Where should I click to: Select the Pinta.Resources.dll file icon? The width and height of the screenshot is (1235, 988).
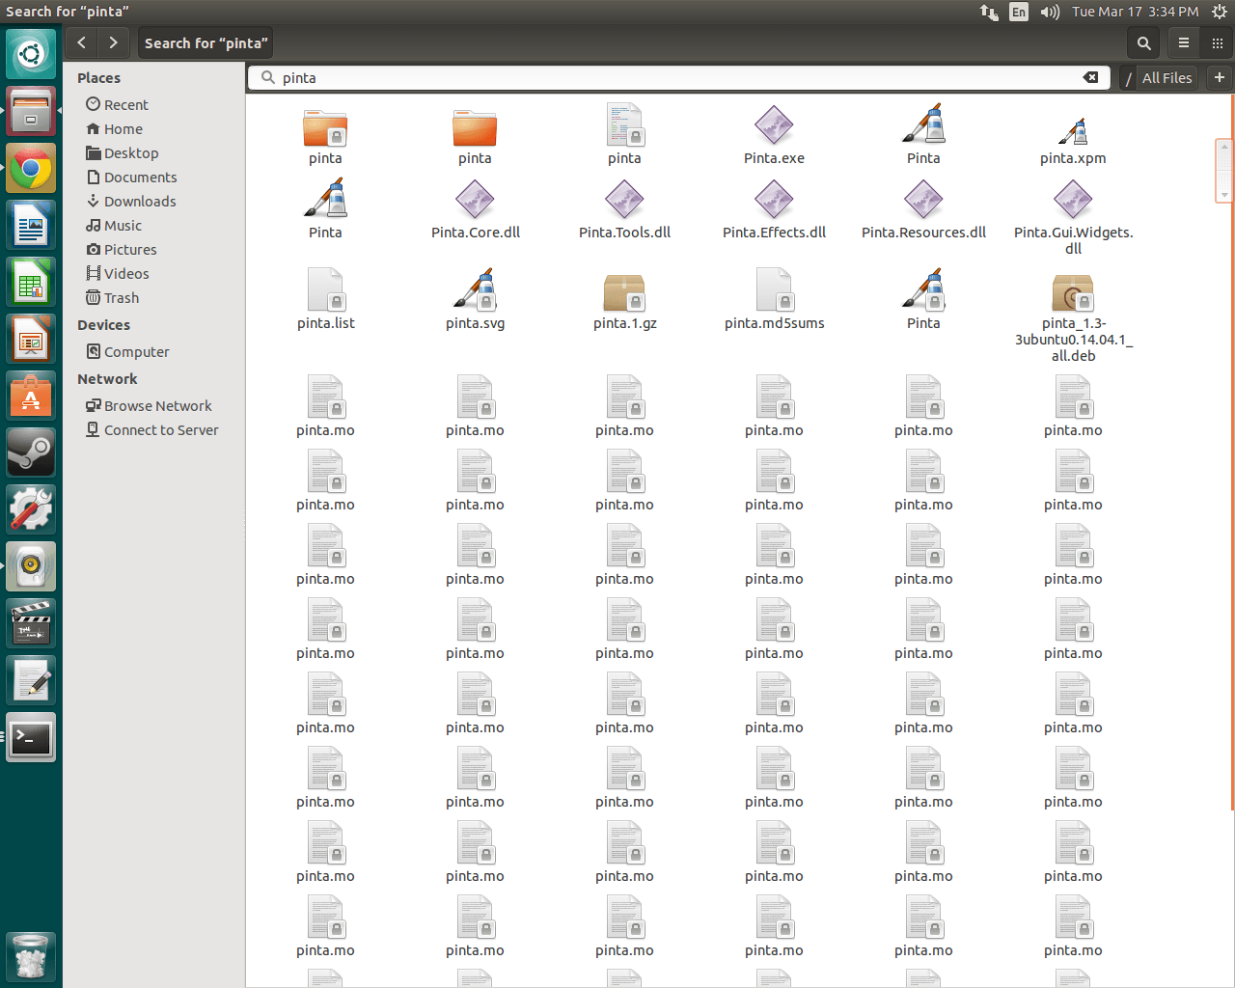pyautogui.click(x=923, y=199)
